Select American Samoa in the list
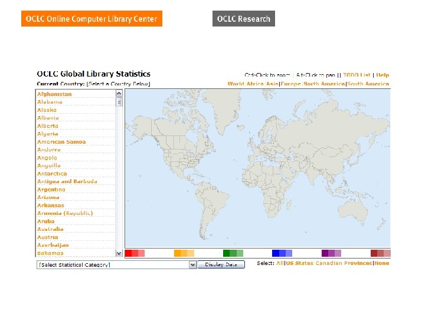Image resolution: width=425 pixels, height=318 pixels. [61, 142]
